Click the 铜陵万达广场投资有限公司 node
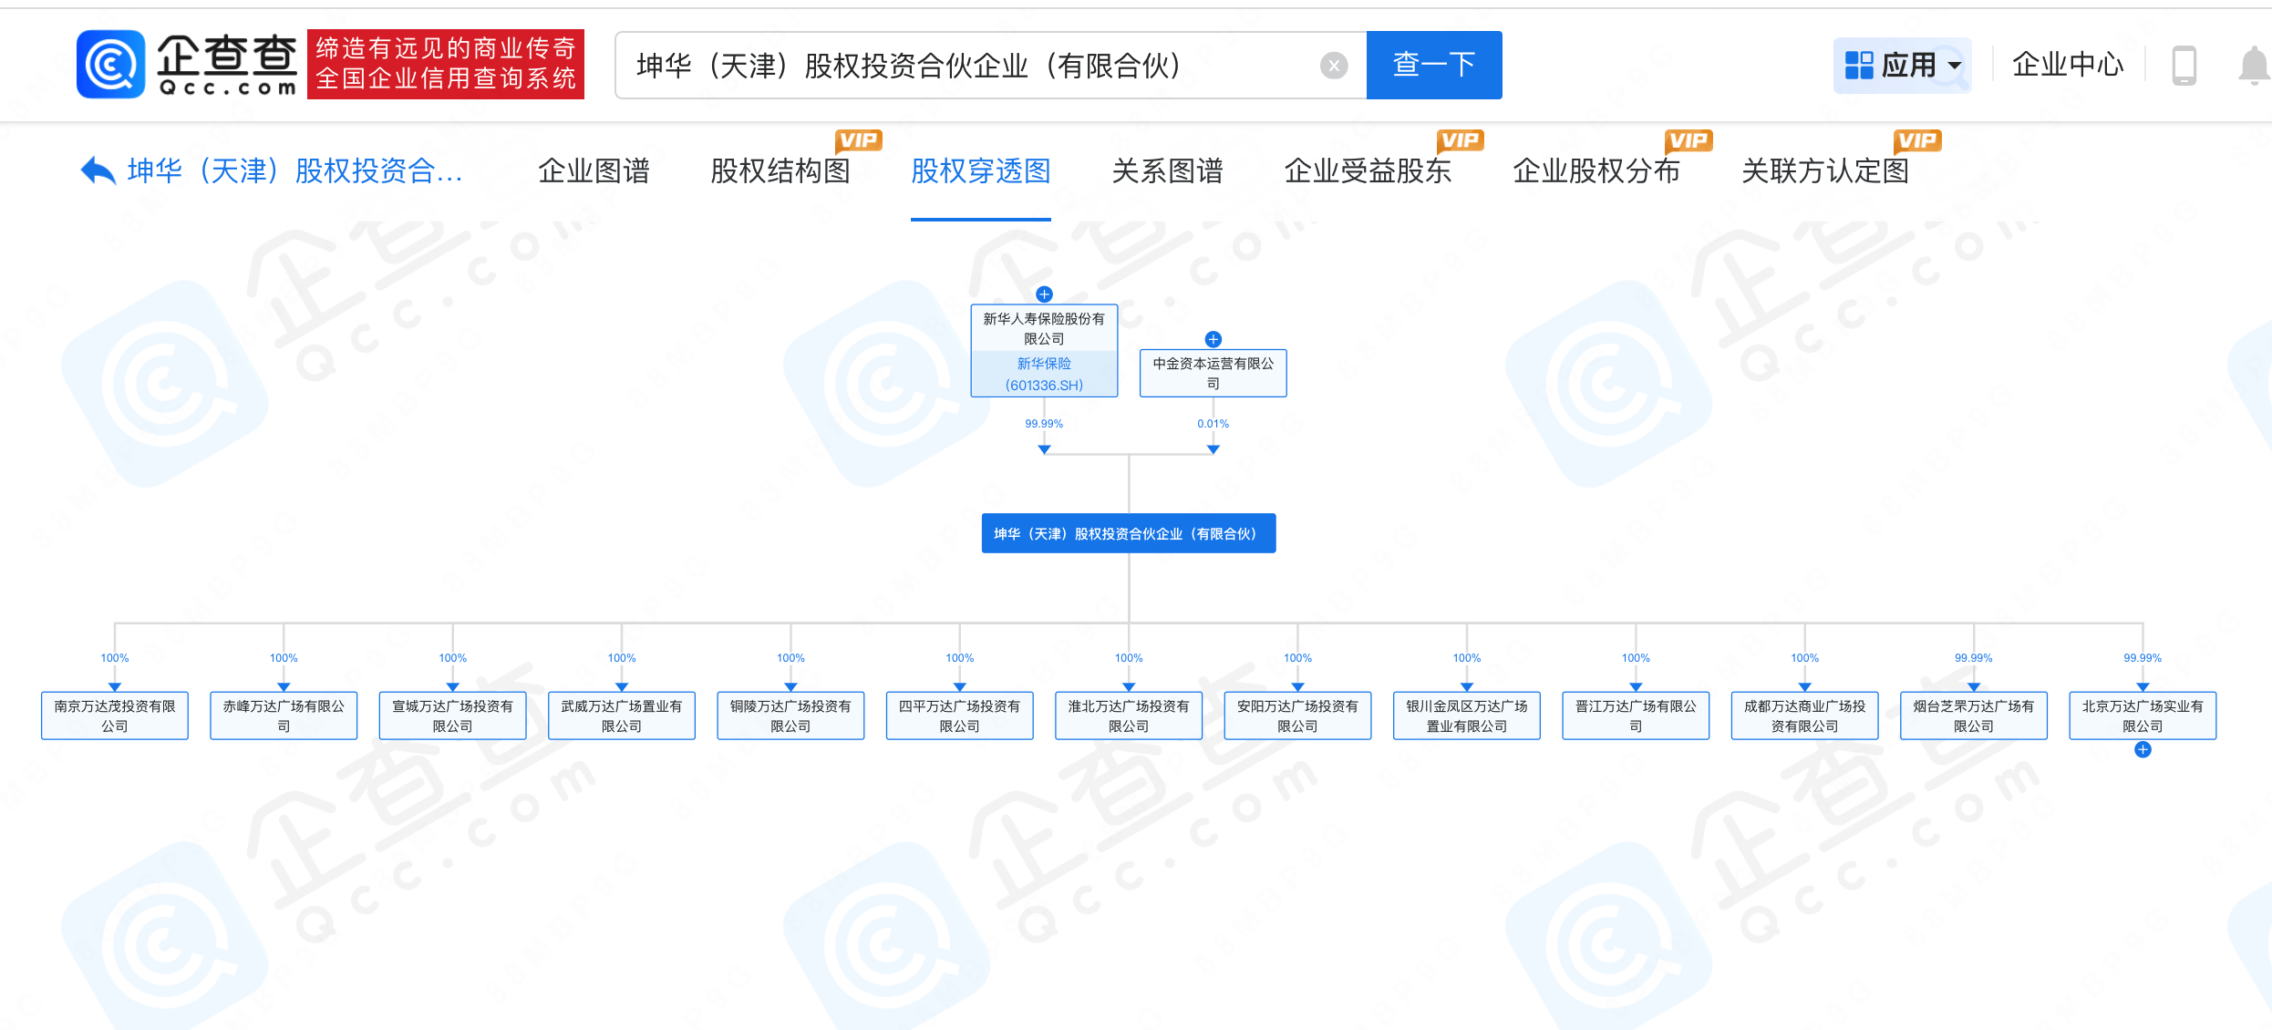Screen dimensions: 2272x1030 [790, 716]
